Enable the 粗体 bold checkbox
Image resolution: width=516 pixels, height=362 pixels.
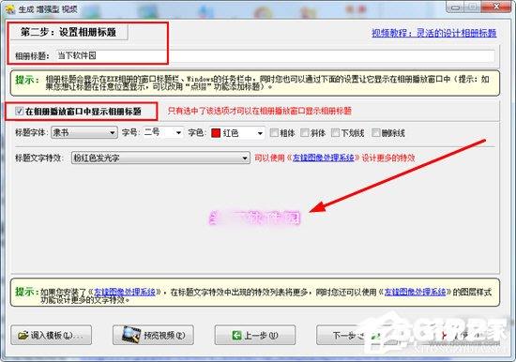[274, 132]
